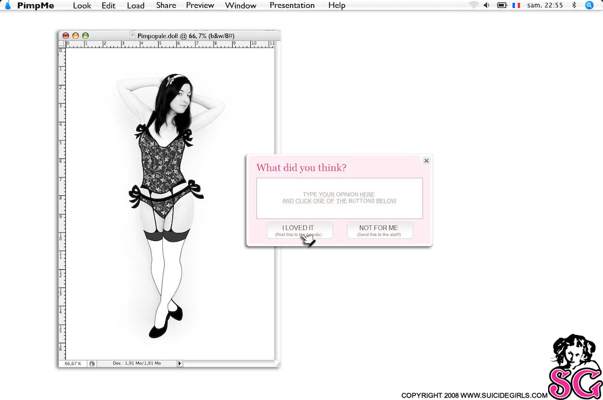
Task: Click the Wi-Fi status icon
Action: click(x=473, y=5)
